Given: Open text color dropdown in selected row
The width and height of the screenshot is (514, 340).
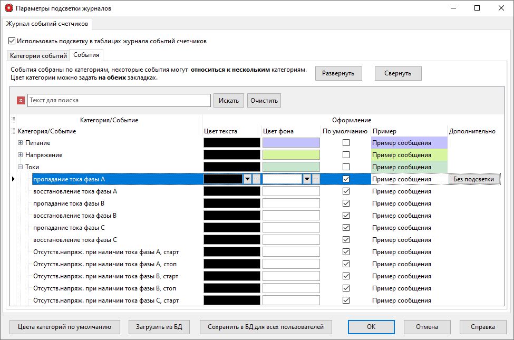Looking at the screenshot, I should click(247, 179).
